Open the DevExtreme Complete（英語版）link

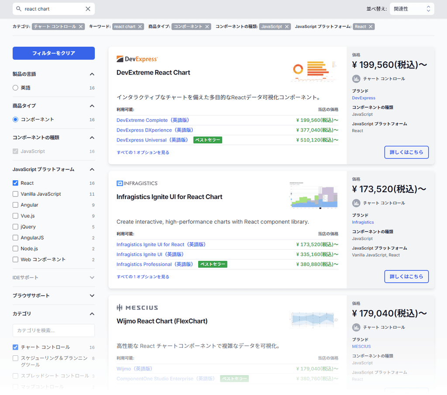153,120
